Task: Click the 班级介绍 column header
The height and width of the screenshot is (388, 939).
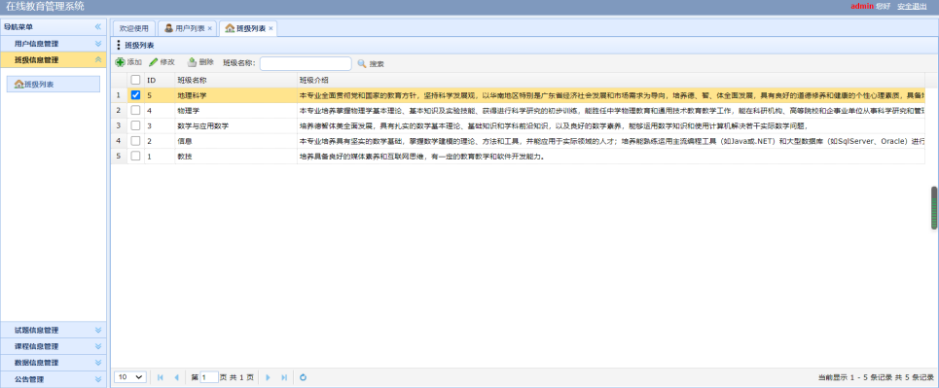Action: 611,81
